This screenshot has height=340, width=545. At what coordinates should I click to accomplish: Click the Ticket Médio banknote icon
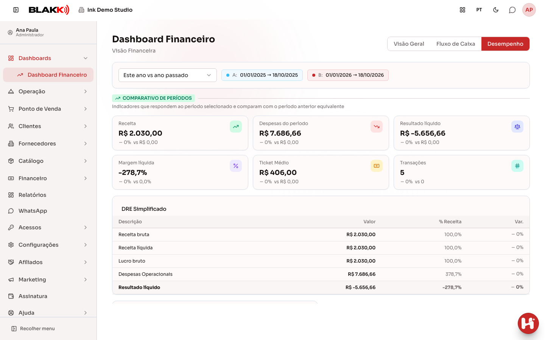click(x=377, y=166)
